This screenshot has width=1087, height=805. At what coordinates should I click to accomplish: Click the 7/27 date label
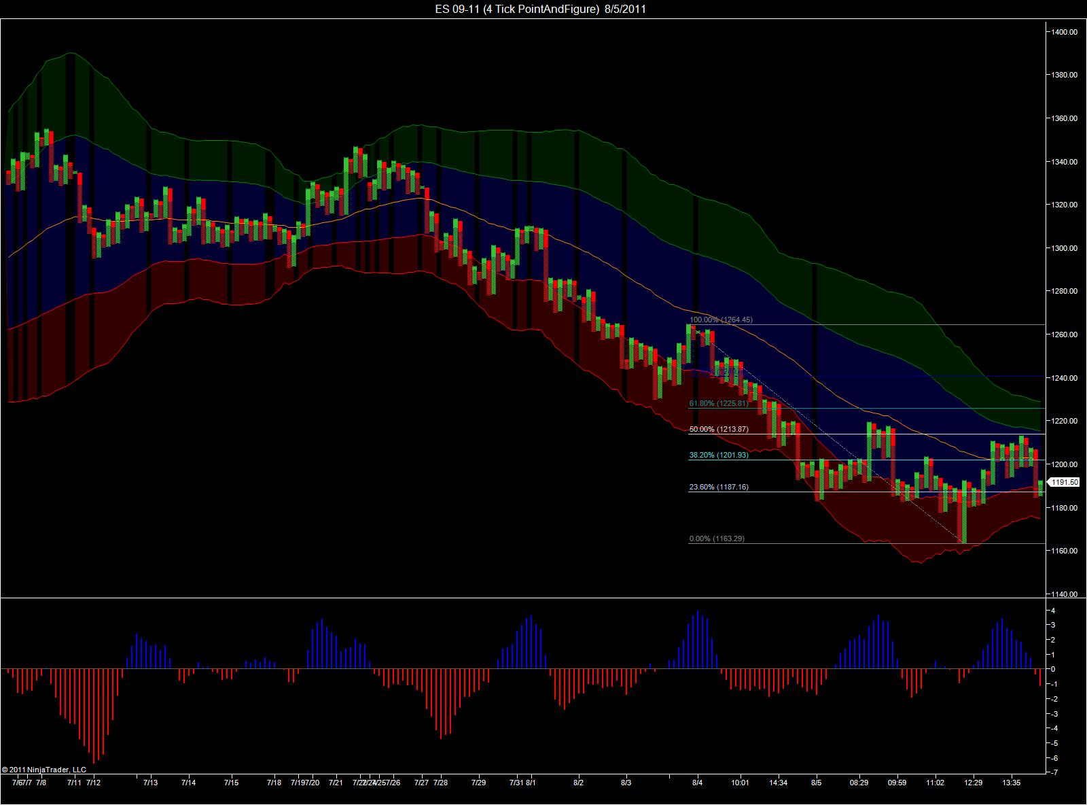421,783
